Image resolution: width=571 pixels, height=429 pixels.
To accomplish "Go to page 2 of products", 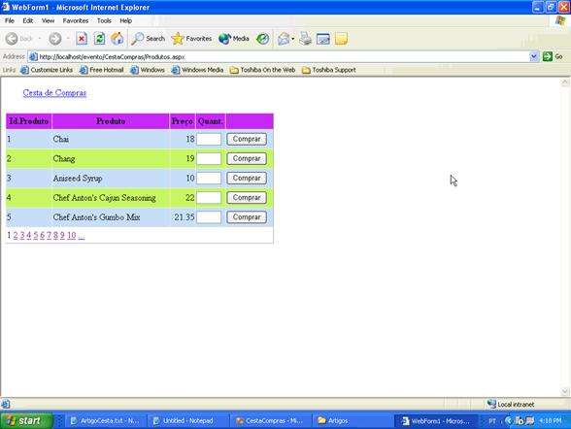I will (x=16, y=236).
